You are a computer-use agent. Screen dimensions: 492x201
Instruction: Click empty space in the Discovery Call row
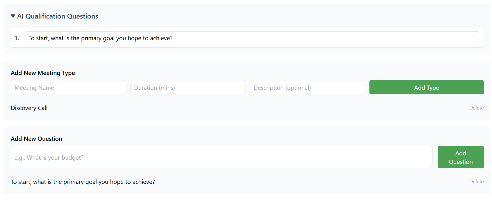257,108
